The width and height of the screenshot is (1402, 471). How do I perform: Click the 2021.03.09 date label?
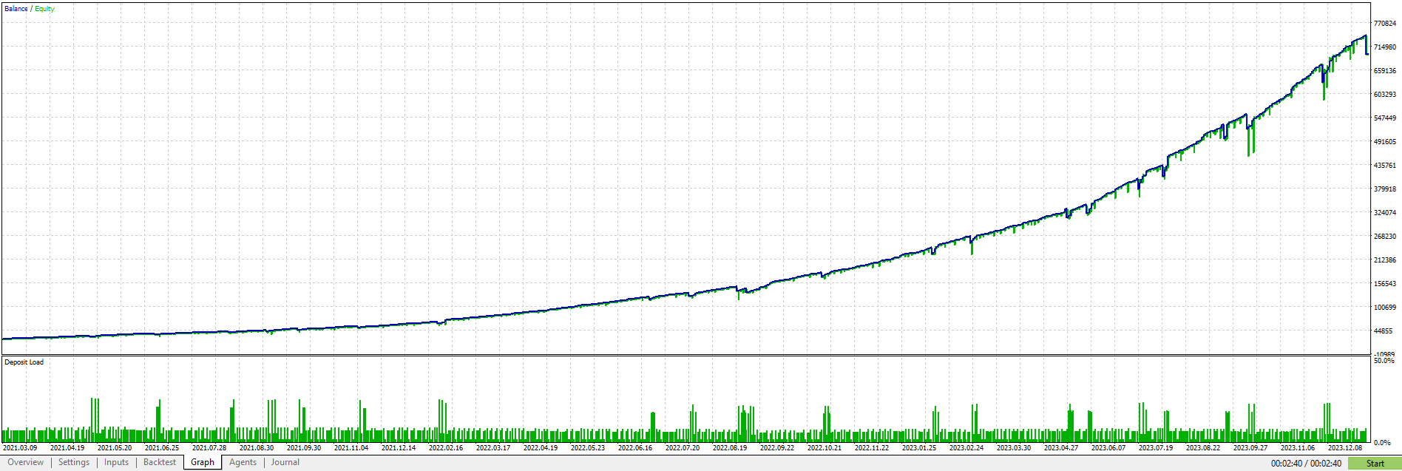pyautogui.click(x=20, y=447)
